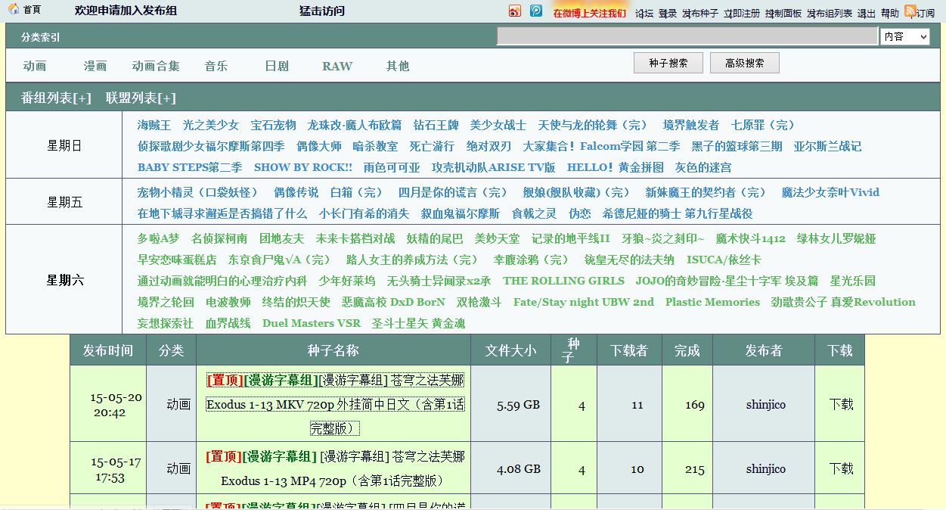Screen dimensions: 946x510
Task: Click the home icon beside 首頁
Action: [14, 9]
